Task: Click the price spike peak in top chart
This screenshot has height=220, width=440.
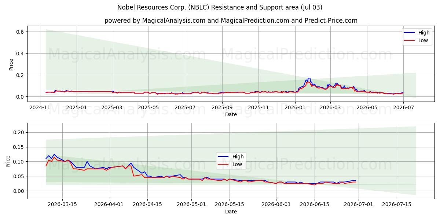Action: click(x=309, y=78)
